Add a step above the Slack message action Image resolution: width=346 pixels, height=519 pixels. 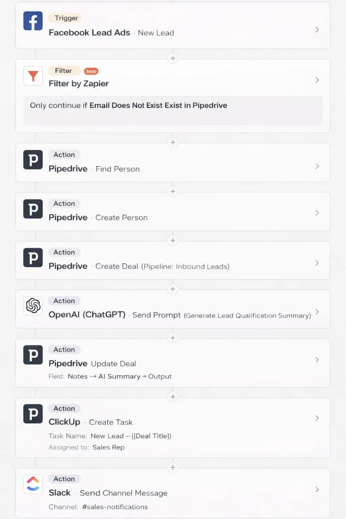[x=173, y=467]
